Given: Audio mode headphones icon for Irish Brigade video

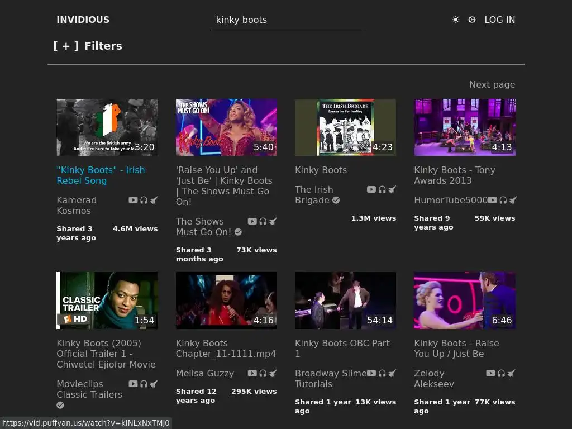Looking at the screenshot, I should (382, 189).
